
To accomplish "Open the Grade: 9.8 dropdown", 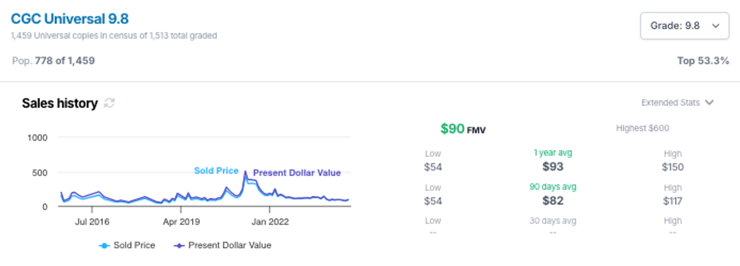I will [x=684, y=25].
